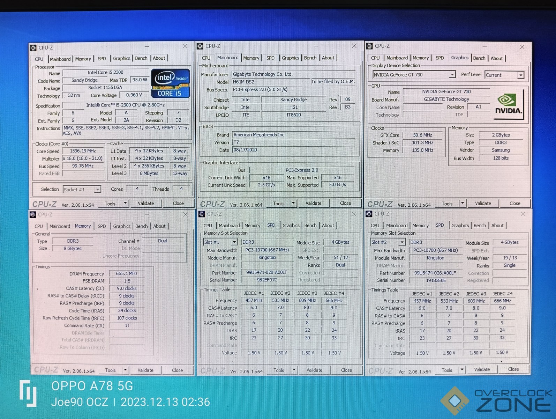
Task: Click the part number "99U5474-026.A00LF"
Action: pyautogui.click(x=435, y=273)
